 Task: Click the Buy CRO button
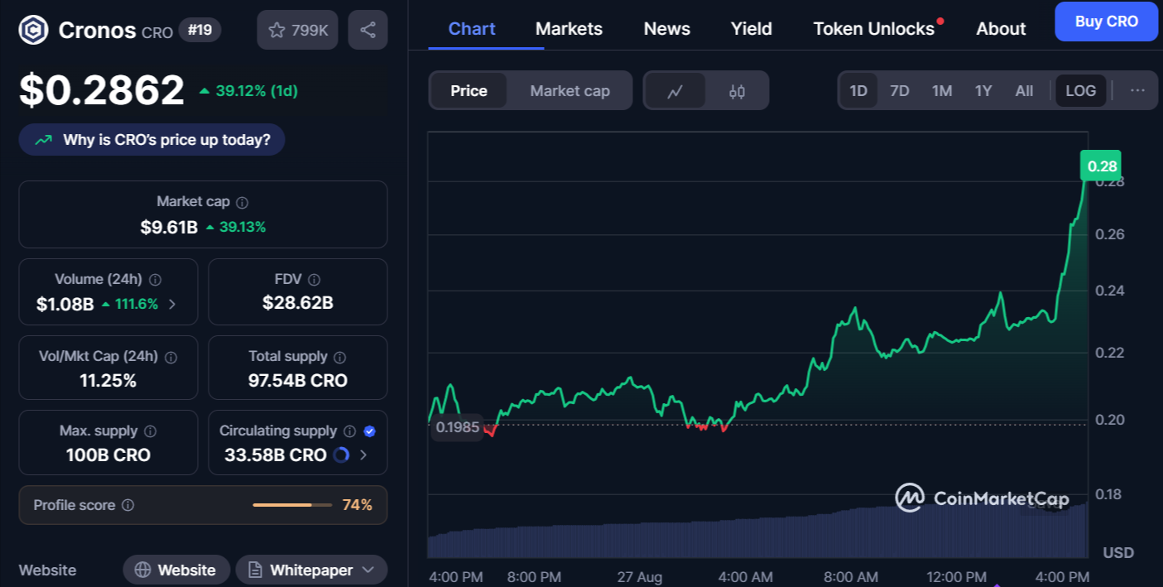coord(1106,22)
